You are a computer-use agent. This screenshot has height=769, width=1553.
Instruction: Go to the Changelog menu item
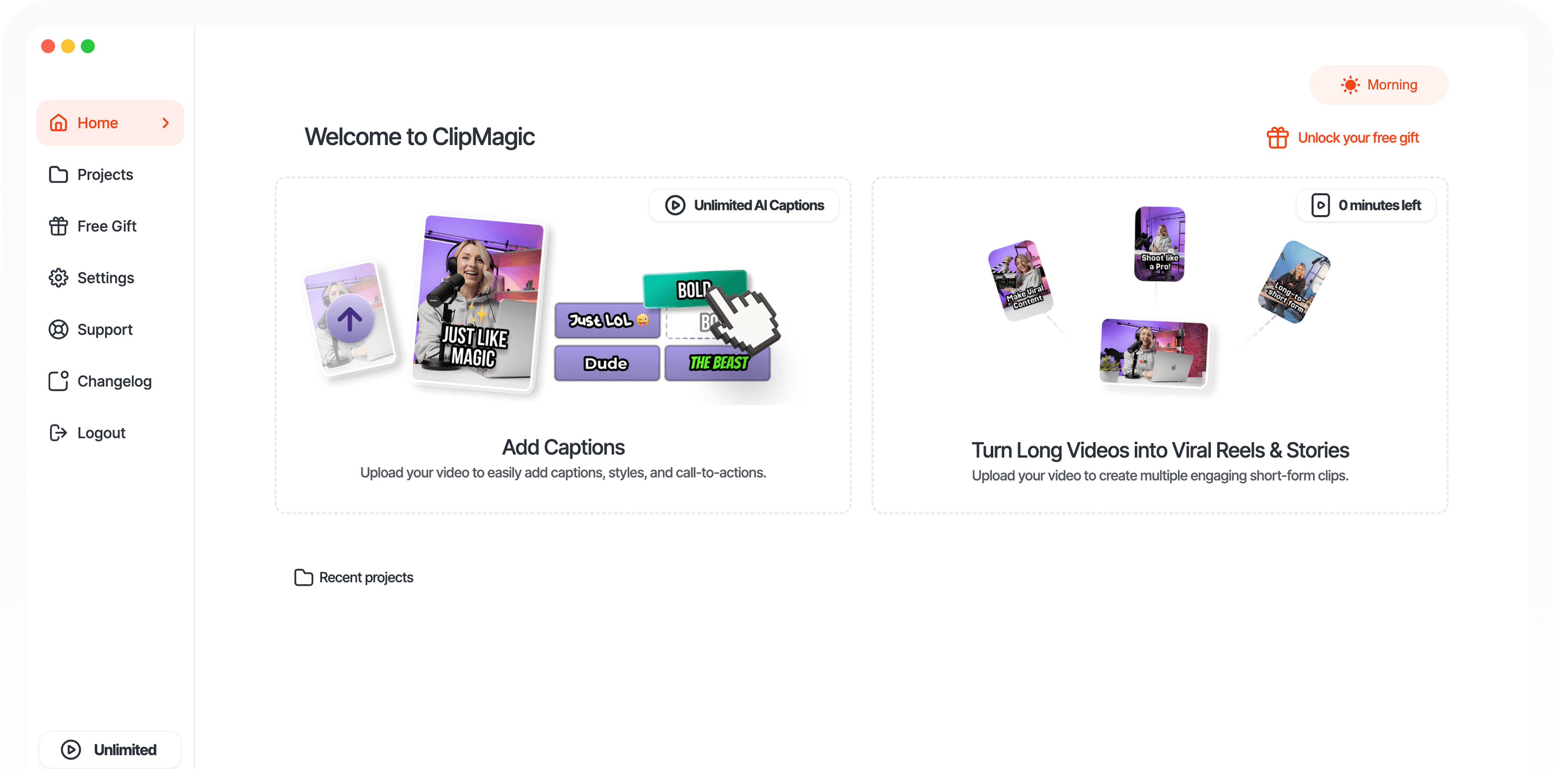click(114, 381)
